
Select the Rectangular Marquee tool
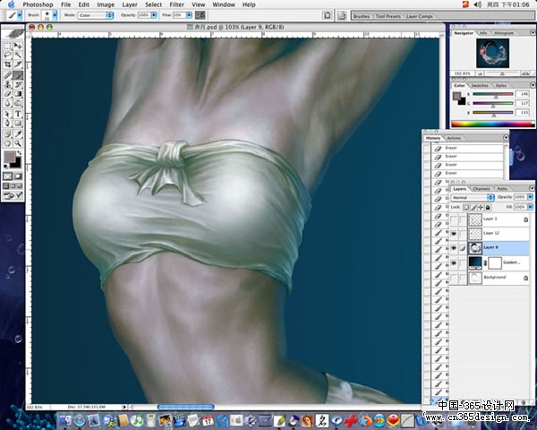7,46
